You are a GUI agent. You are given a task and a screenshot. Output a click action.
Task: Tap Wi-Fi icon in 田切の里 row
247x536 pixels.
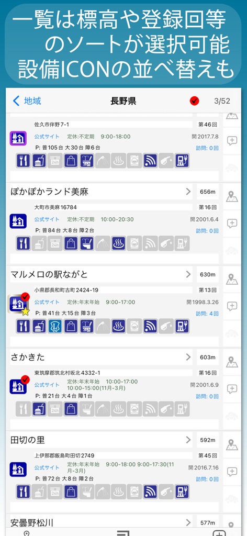coord(150,492)
